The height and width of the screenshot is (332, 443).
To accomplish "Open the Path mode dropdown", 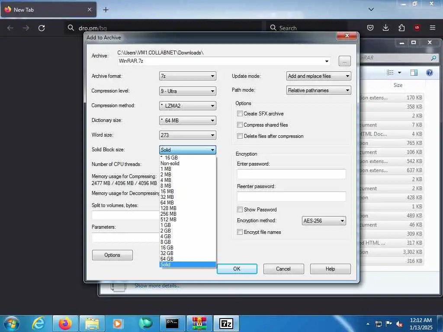I will click(319, 90).
